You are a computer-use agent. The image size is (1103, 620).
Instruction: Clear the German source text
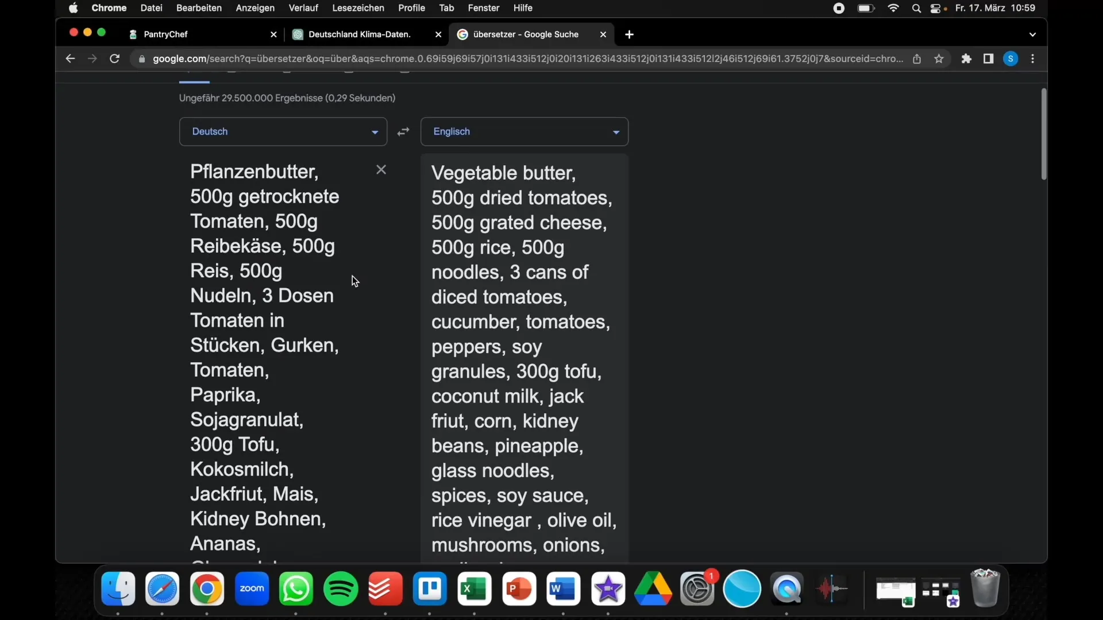381,170
